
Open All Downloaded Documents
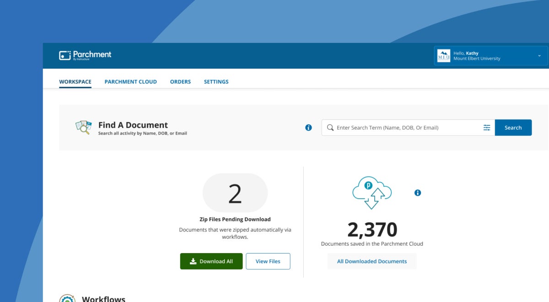click(372, 261)
